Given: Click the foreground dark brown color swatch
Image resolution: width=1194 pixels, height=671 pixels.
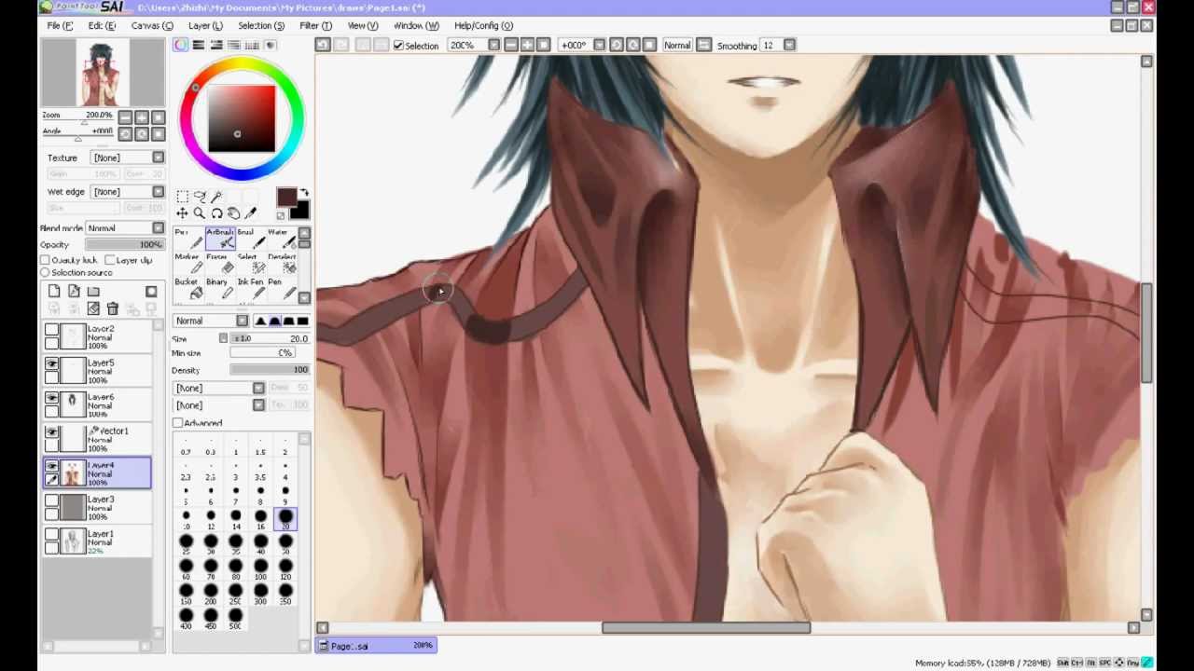Looking at the screenshot, I should point(286,197).
